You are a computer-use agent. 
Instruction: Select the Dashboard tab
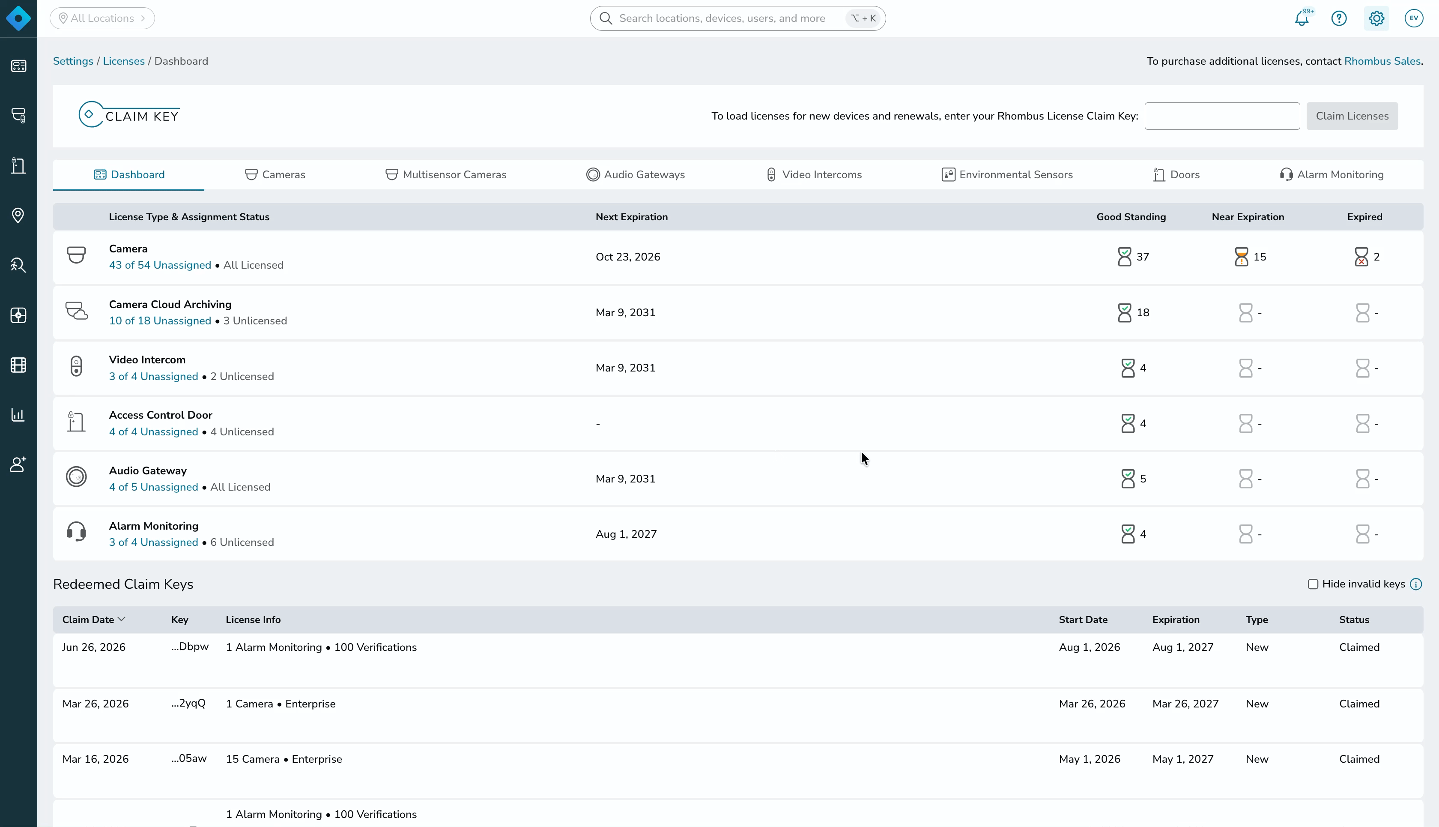point(129,174)
